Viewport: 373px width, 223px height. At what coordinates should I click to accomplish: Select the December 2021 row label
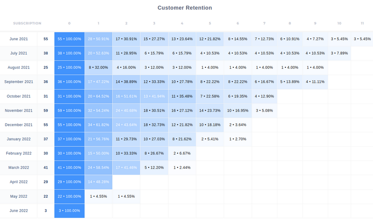pos(18,125)
